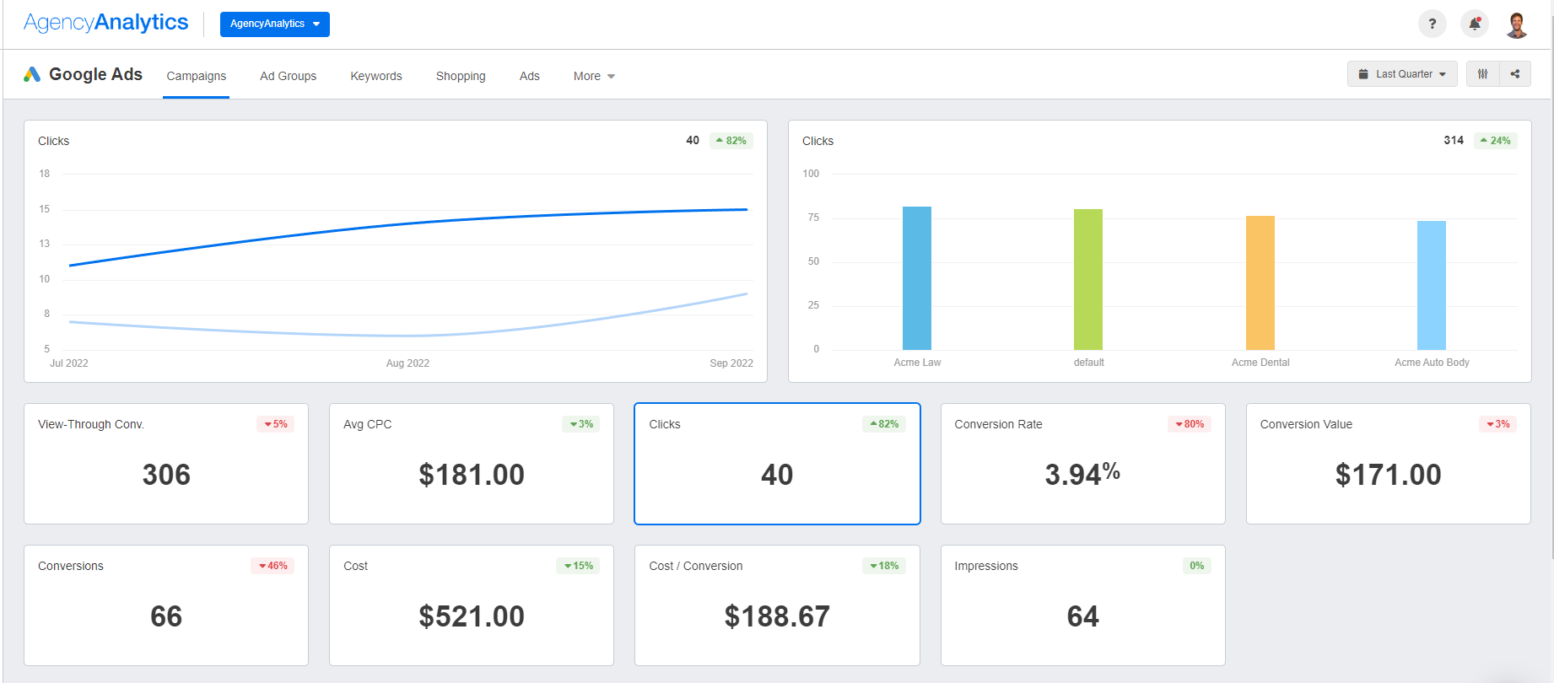
Task: Click the 82% badge on line chart
Action: pyautogui.click(x=731, y=141)
